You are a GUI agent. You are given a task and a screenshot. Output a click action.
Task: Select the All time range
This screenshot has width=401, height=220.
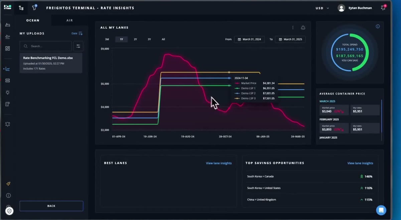(x=163, y=39)
